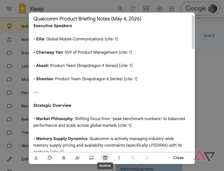
Task: Open the background palette options
Action: [x=50, y=158]
